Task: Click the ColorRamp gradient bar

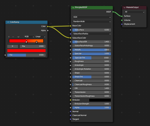Action: (26, 41)
